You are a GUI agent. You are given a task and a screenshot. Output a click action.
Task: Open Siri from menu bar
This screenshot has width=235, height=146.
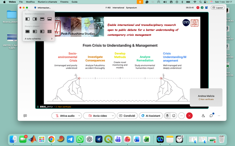click(211, 2)
